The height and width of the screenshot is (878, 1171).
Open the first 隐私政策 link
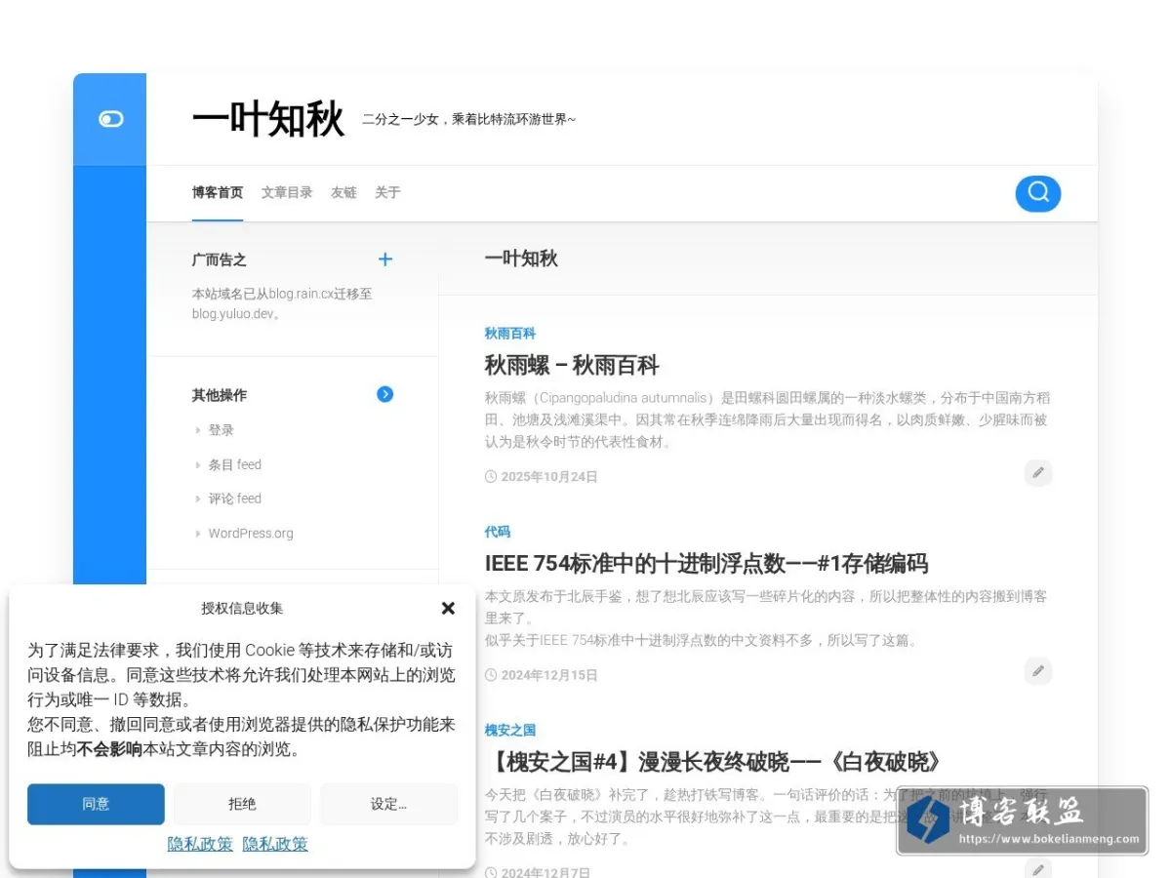[200, 844]
